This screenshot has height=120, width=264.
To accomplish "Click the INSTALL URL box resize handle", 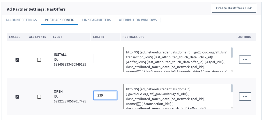I will [232, 71].
